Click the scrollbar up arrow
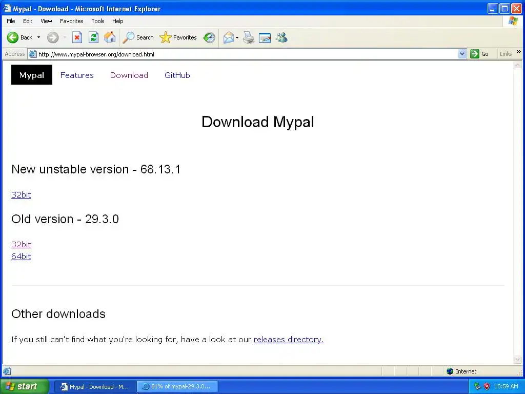This screenshot has width=525, height=394. coord(518,65)
